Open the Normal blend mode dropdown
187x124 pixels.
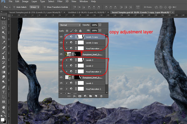click(x=70, y=25)
